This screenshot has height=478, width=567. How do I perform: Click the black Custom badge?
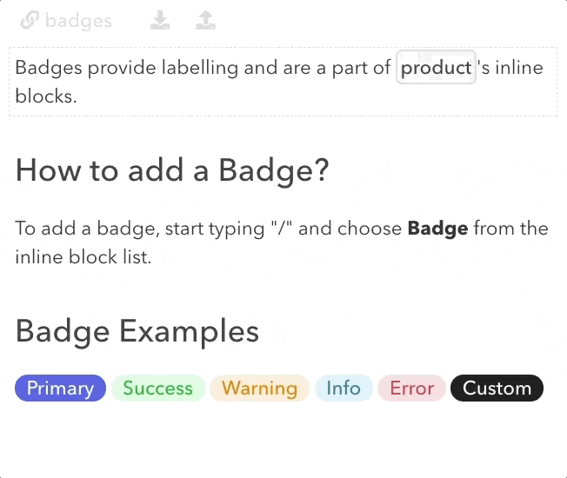pos(497,388)
